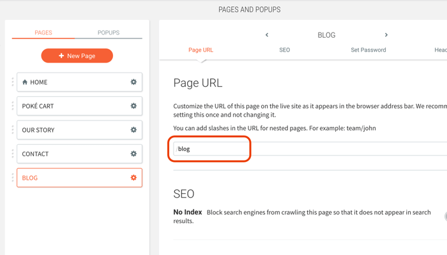The height and width of the screenshot is (255, 447).
Task: Click the No Index label
Action: point(188,212)
